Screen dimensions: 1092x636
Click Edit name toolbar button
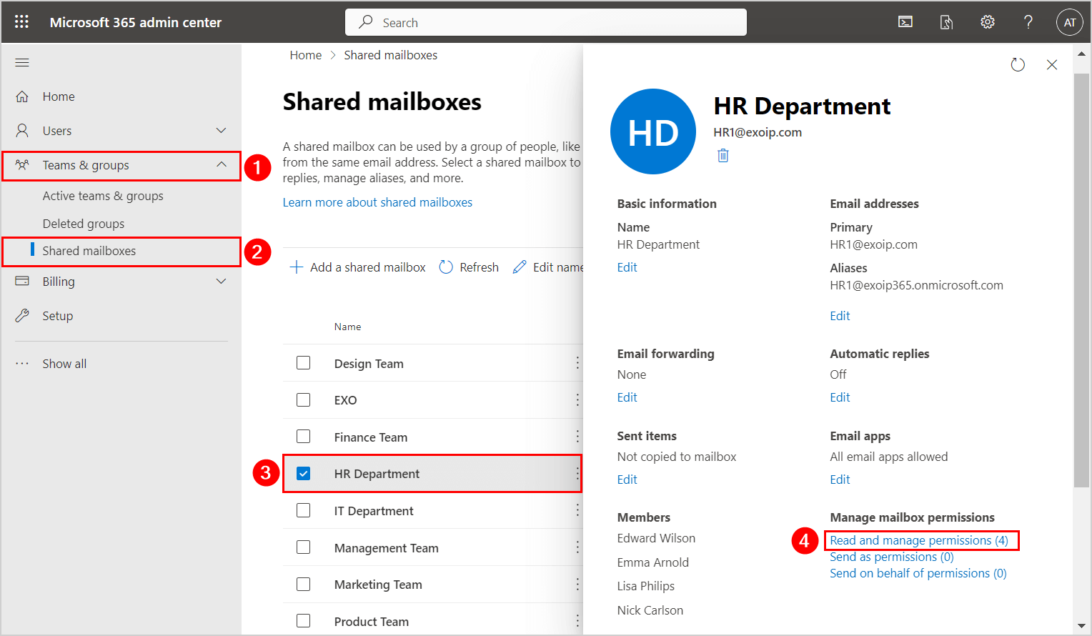[x=548, y=267]
